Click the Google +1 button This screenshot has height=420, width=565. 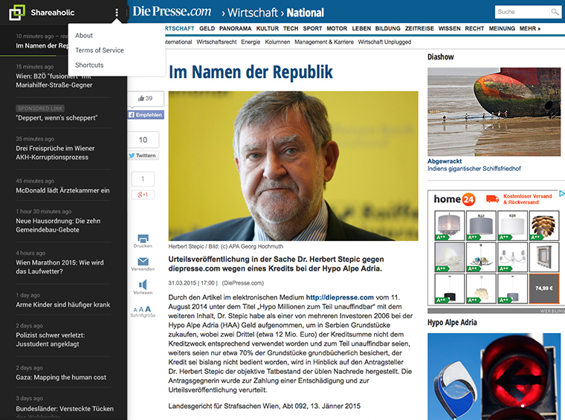tap(143, 195)
